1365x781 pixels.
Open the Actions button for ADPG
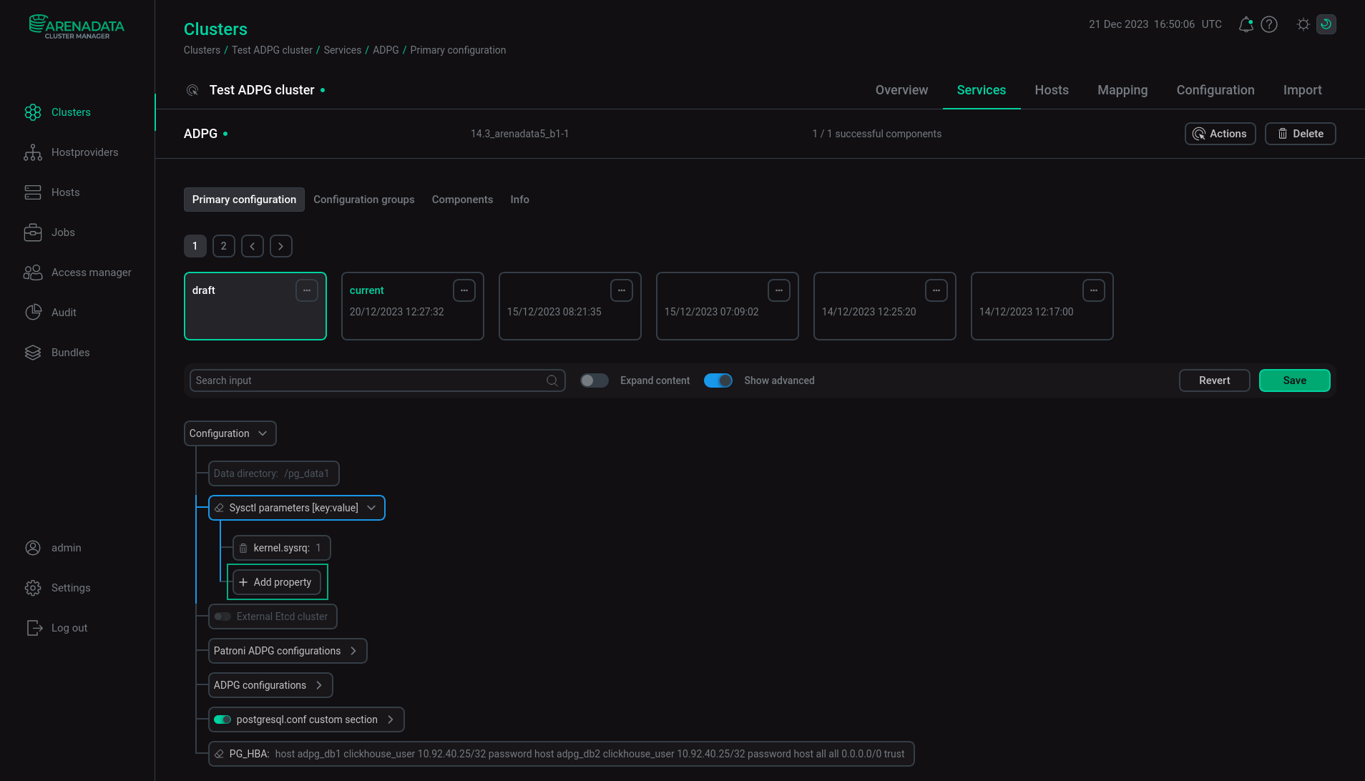pyautogui.click(x=1220, y=134)
